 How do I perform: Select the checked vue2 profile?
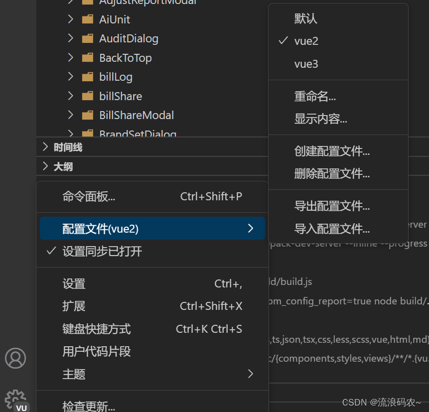(x=306, y=41)
